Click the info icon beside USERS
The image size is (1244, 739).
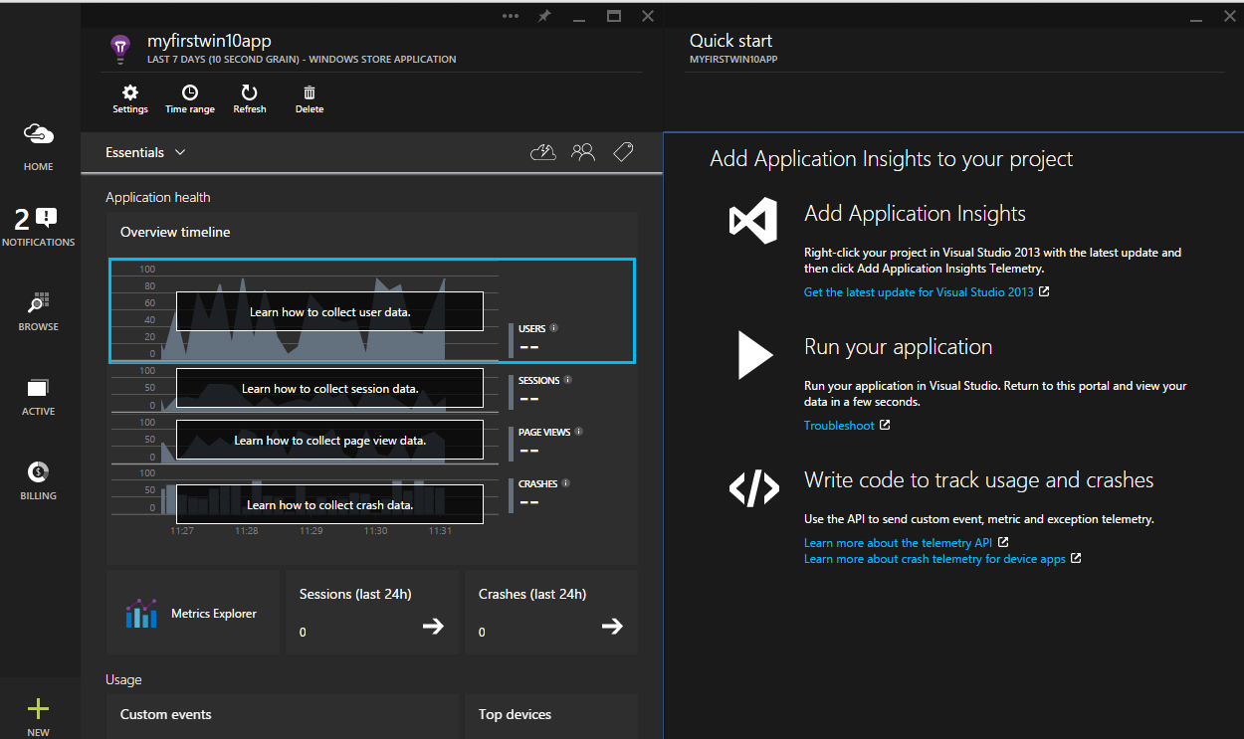(x=554, y=328)
